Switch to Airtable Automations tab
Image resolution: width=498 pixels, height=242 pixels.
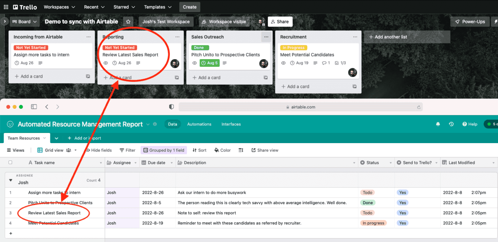(x=199, y=124)
